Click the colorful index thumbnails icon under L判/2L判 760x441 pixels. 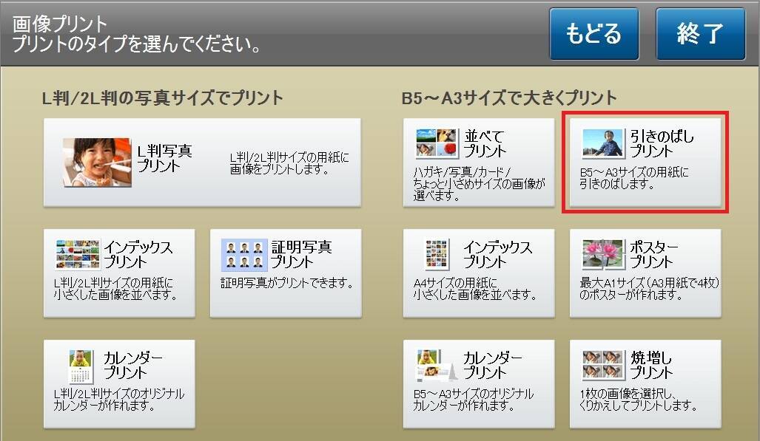tap(78, 255)
